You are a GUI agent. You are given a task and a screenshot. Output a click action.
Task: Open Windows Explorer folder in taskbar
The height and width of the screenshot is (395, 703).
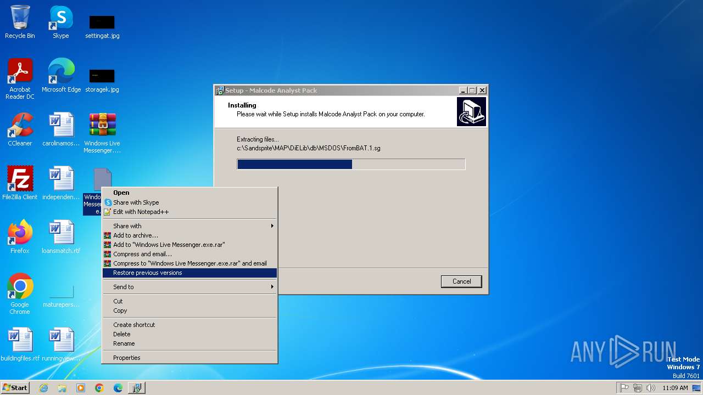[x=62, y=388]
